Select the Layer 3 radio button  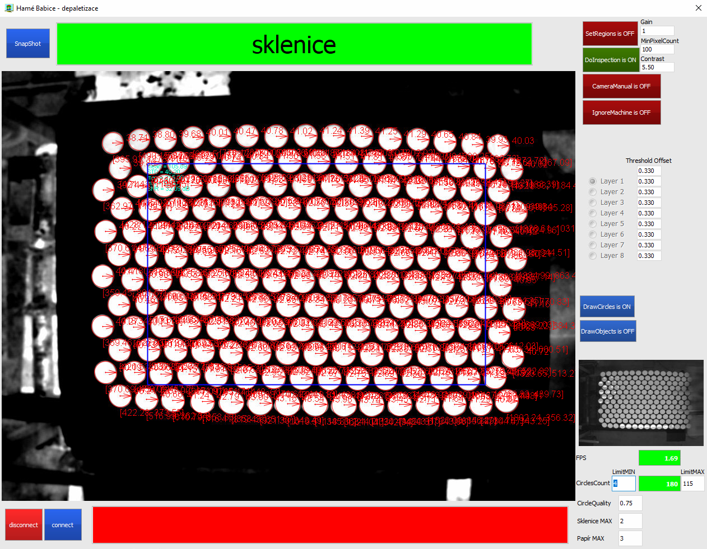coord(593,203)
